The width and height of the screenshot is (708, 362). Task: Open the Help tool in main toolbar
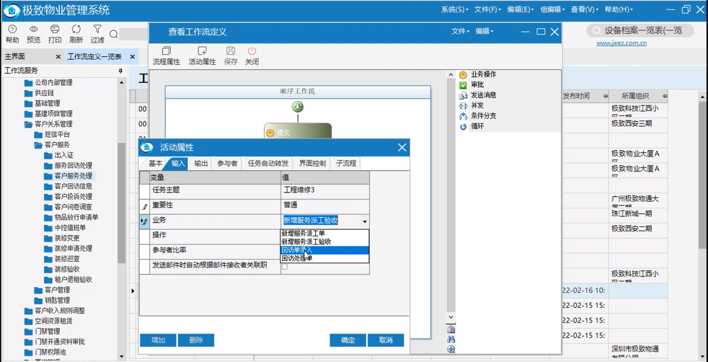tap(12, 34)
